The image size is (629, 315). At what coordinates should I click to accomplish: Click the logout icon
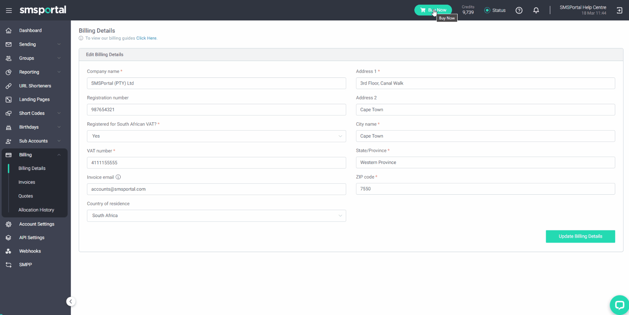(619, 10)
